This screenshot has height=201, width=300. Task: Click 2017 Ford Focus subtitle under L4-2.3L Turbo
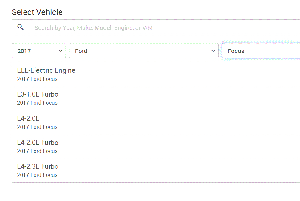point(37,175)
